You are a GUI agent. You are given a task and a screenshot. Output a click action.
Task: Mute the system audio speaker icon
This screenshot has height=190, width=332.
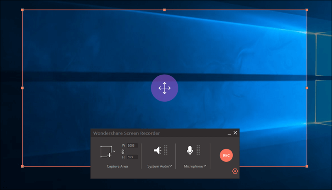pos(158,151)
